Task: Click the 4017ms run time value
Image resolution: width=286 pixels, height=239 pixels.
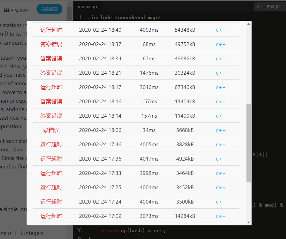Action: (149, 159)
